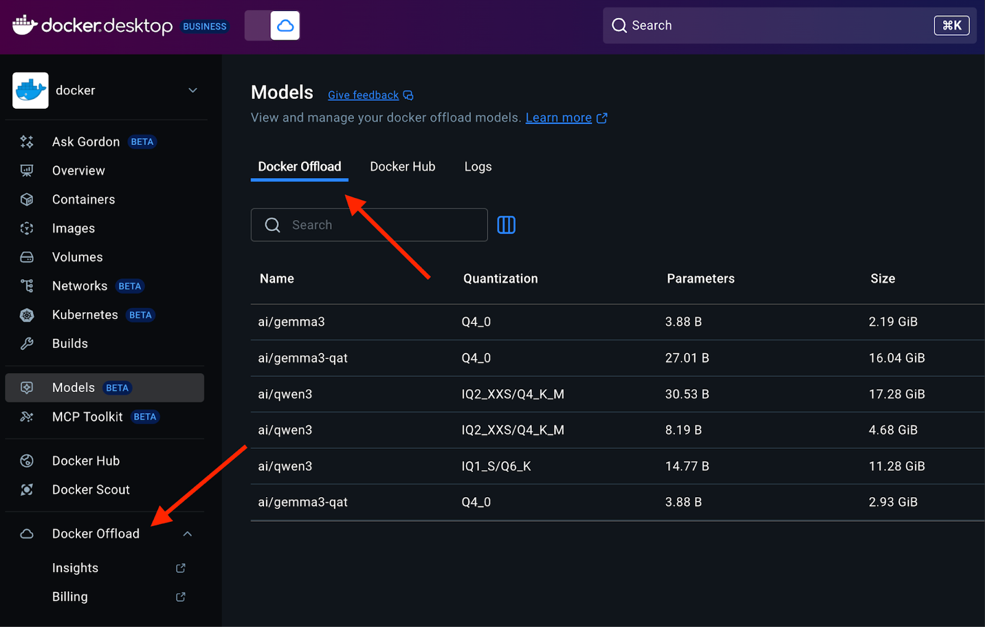The height and width of the screenshot is (627, 985).
Task: Click the docker organization avatar
Action: tap(30, 90)
